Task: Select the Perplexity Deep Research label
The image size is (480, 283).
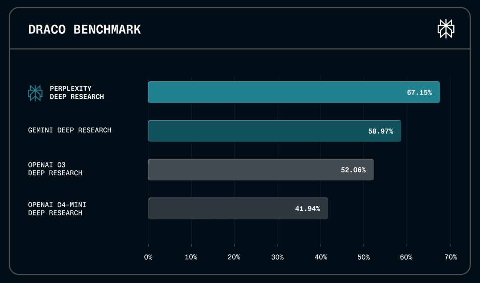Action: tap(77, 93)
